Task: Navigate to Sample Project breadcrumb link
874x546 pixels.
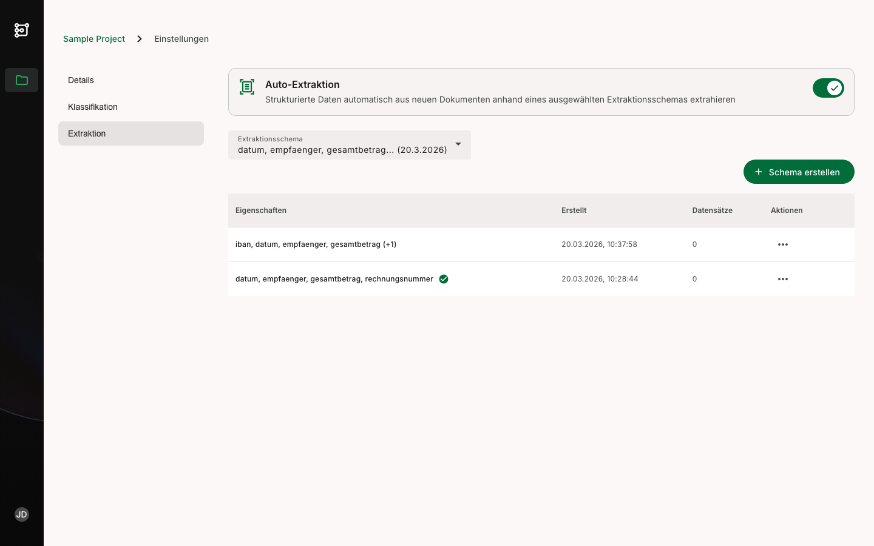Action: pos(94,39)
